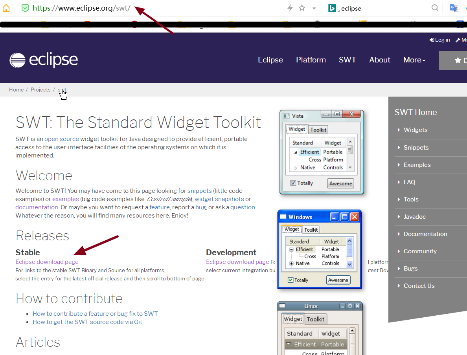Bookmark the page with the star icon

point(302,8)
